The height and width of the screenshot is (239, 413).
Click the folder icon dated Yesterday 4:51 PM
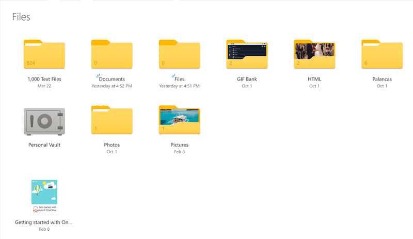[x=179, y=54]
